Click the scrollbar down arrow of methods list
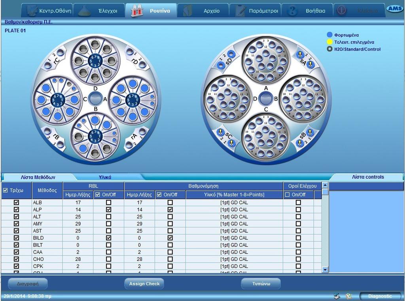This screenshot has height=301, width=405. click(x=325, y=270)
